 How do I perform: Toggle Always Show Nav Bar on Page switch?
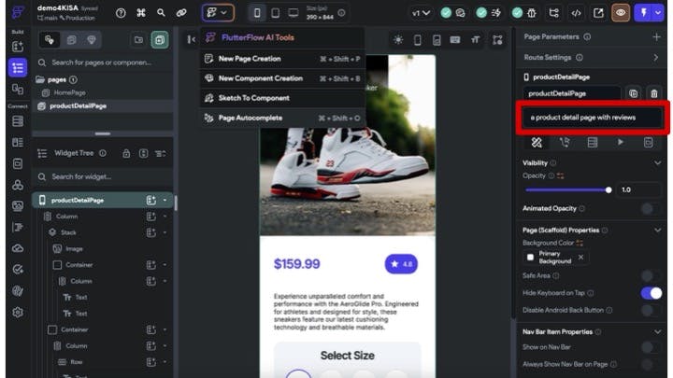pyautogui.click(x=652, y=364)
